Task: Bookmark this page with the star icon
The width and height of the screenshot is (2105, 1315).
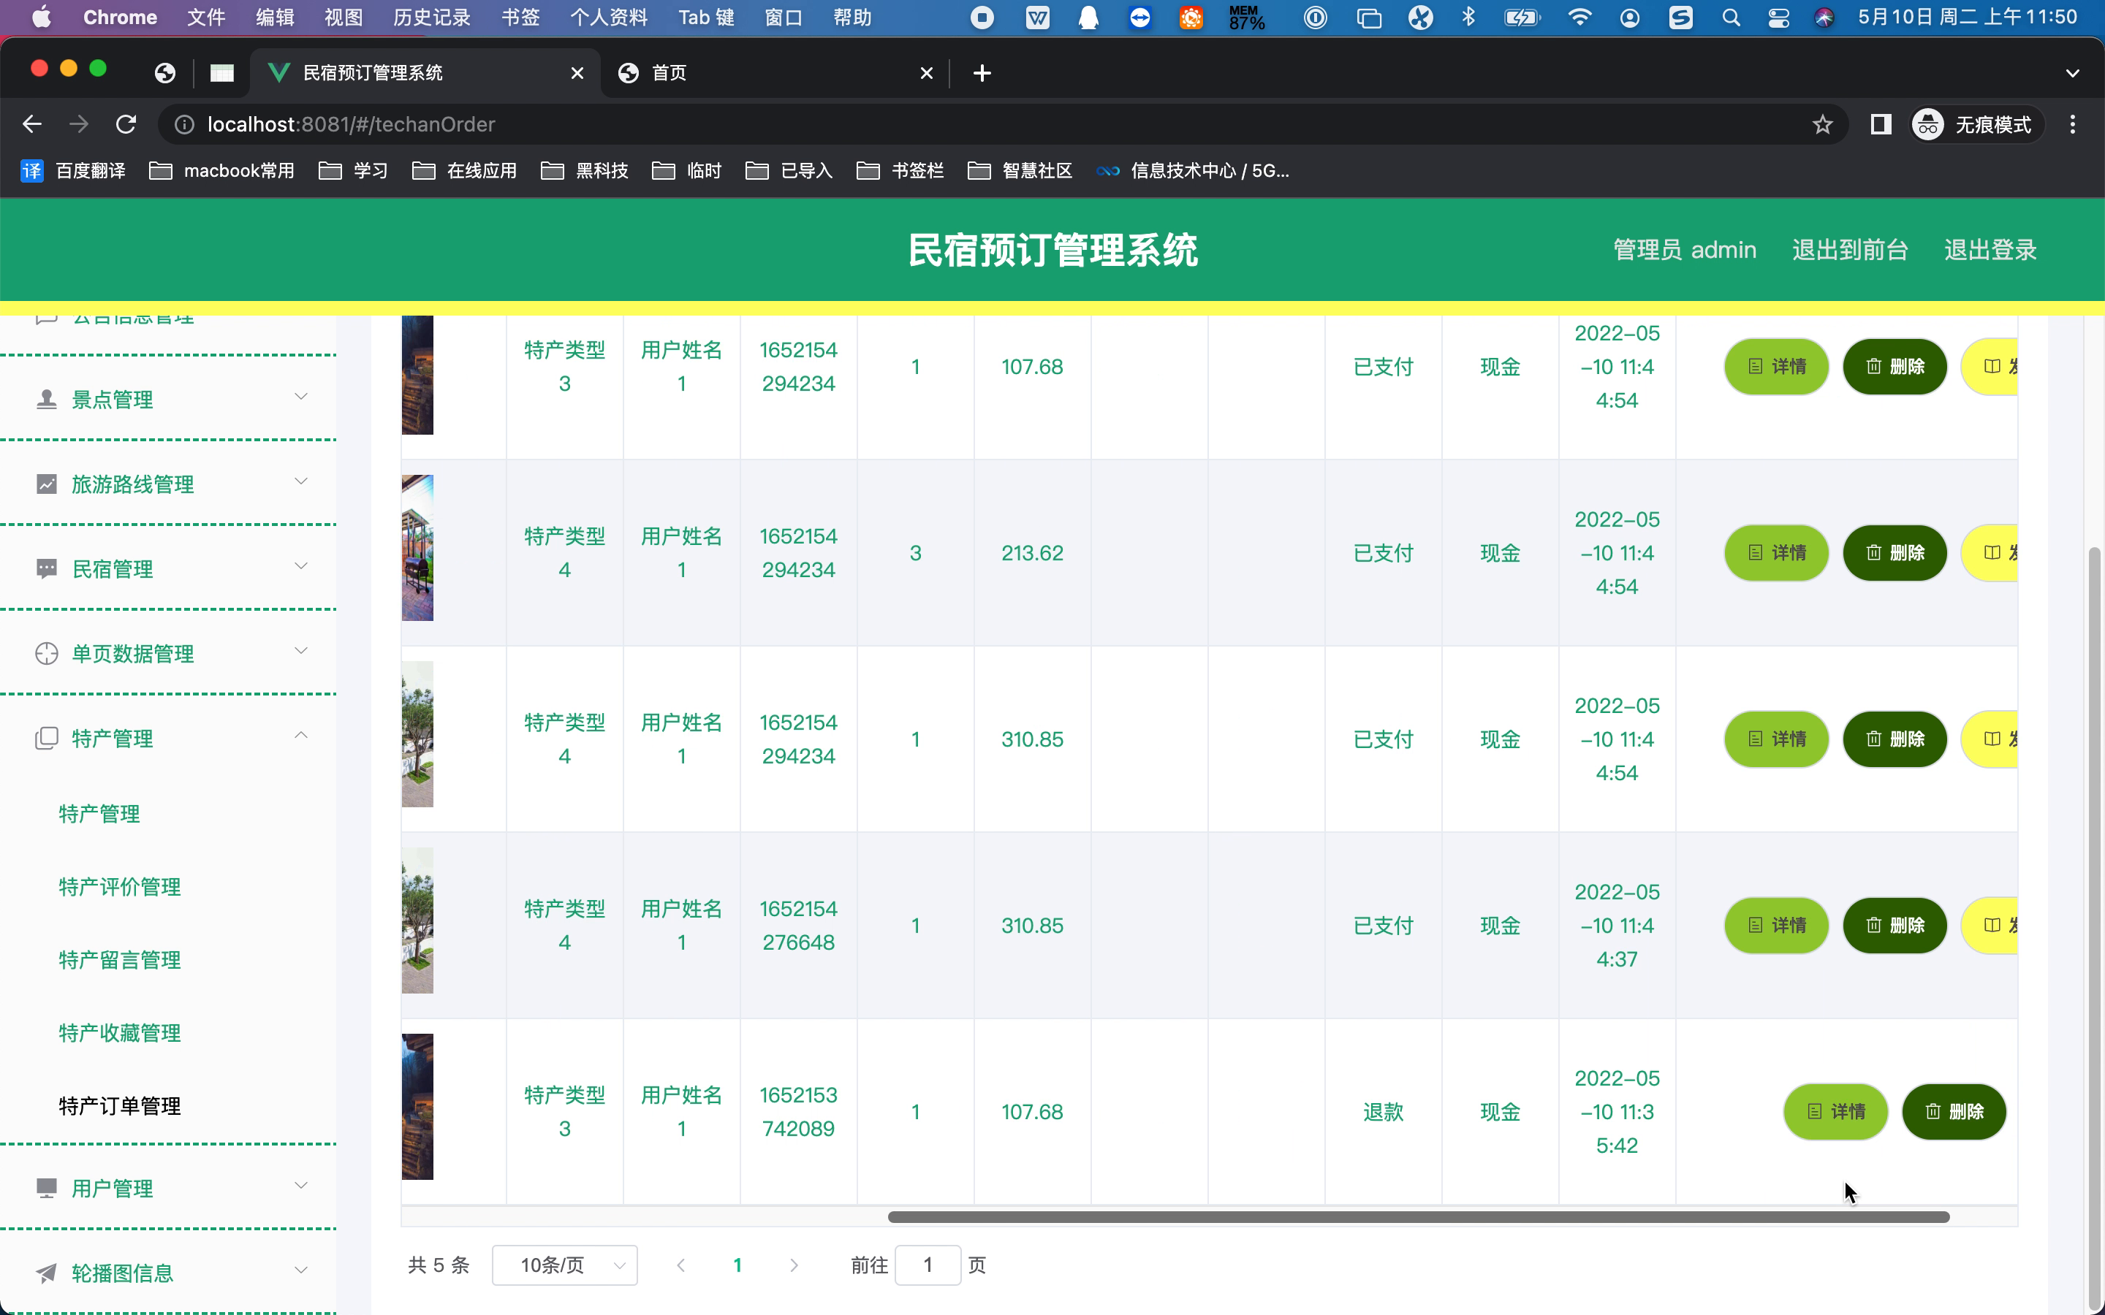Action: tap(1822, 124)
